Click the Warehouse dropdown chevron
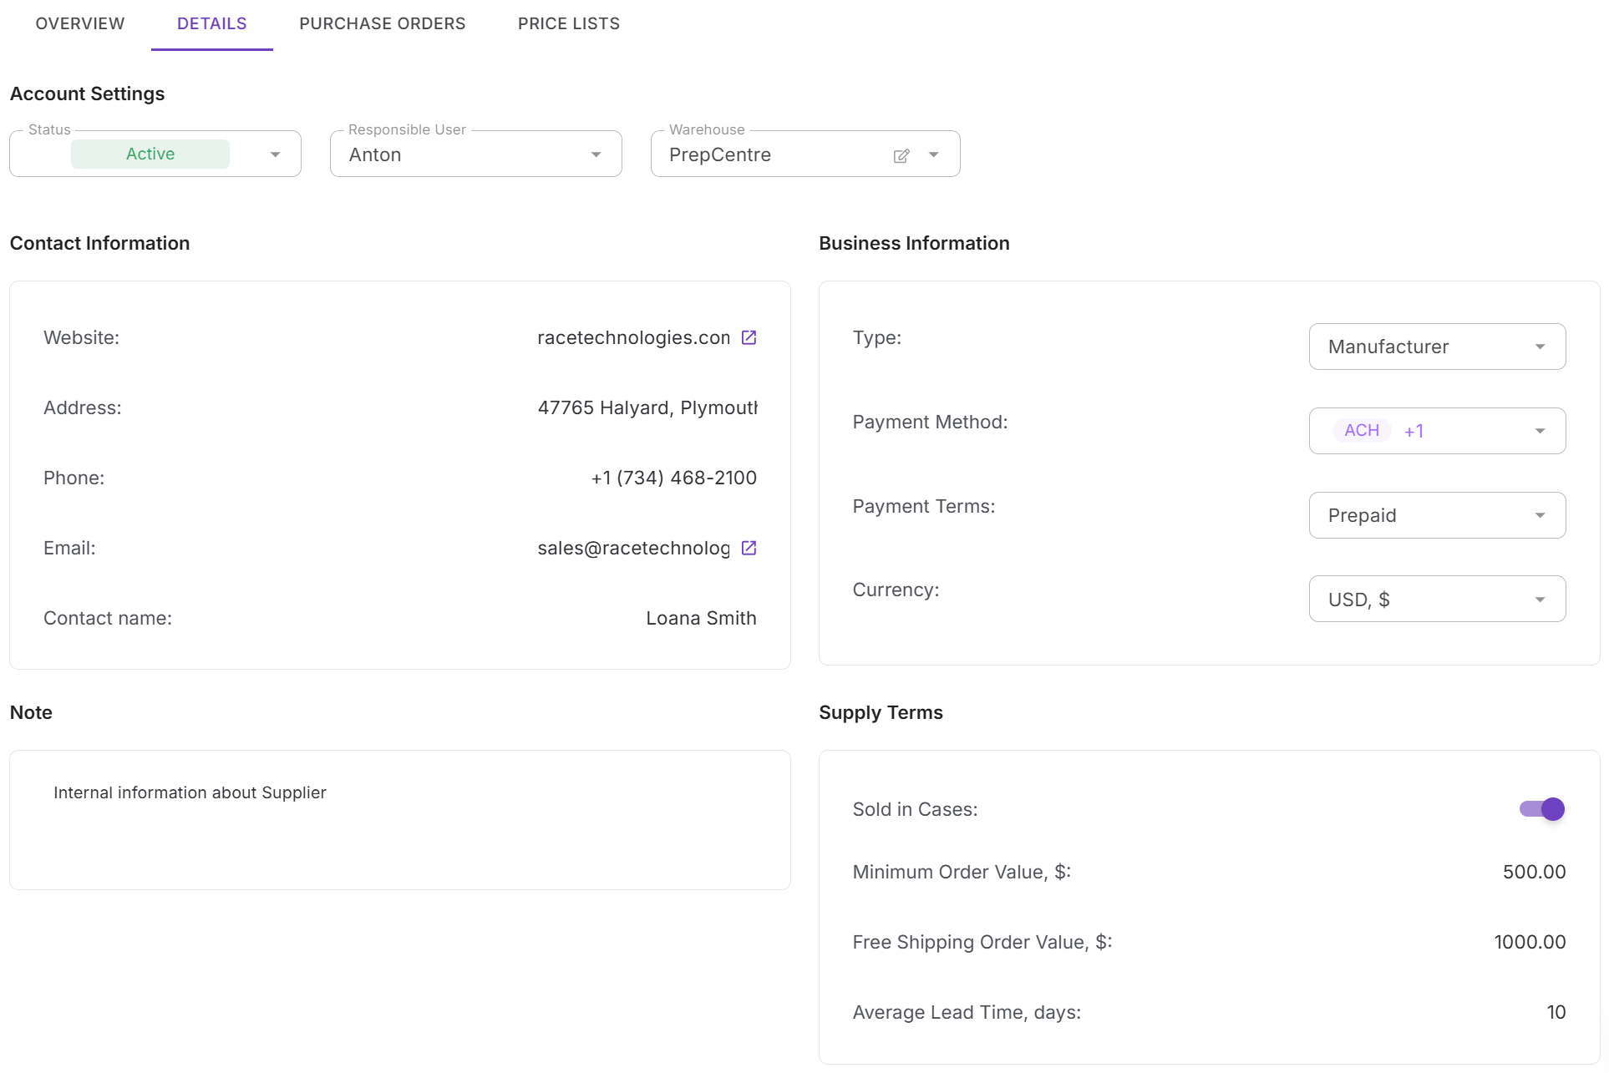1609x1073 pixels. [934, 155]
